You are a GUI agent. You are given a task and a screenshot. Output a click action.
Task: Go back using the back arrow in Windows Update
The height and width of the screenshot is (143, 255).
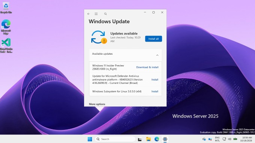tap(89, 14)
